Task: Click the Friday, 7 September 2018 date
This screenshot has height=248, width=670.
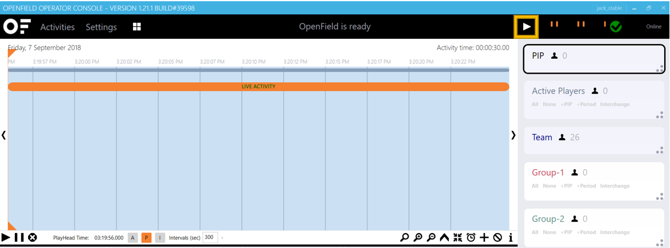Action: 45,48
